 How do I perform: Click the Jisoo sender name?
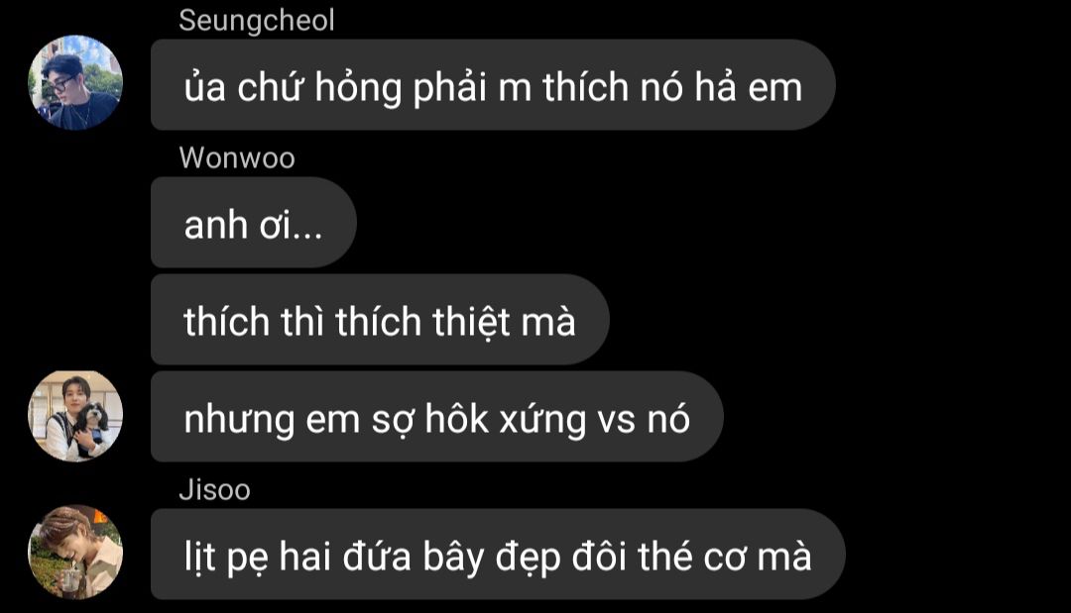tap(214, 490)
